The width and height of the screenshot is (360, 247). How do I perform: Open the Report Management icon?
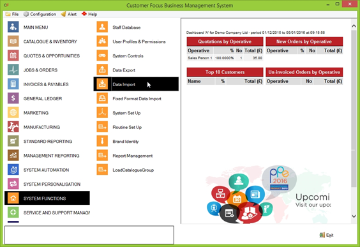coord(102,155)
